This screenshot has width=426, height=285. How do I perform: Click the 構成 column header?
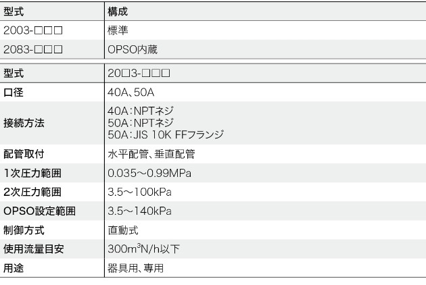tap(118, 12)
